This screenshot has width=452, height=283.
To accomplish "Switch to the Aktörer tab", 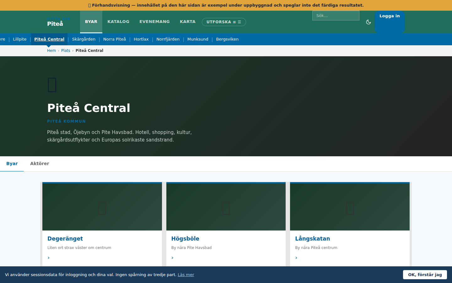I will 40,164.
